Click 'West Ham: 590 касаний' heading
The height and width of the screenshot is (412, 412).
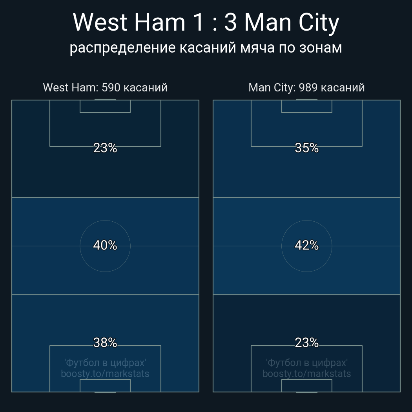click(105, 88)
